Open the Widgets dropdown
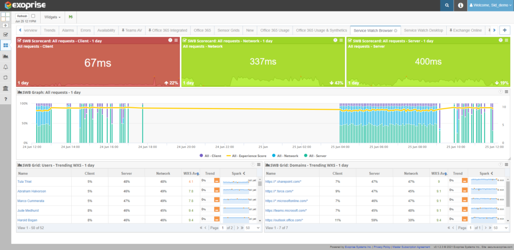The width and height of the screenshot is (514, 250). (x=52, y=17)
